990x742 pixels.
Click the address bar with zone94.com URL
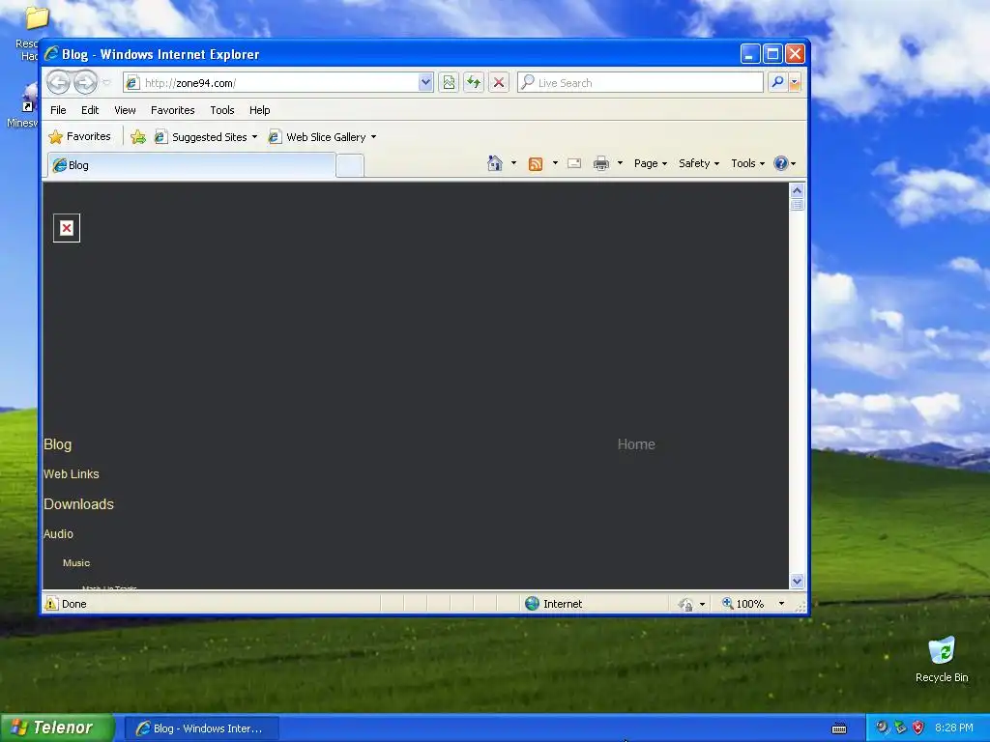[x=272, y=83]
